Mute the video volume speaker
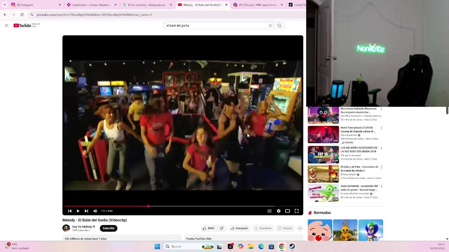Image resolution: width=449 pixels, height=252 pixels. 95,211
